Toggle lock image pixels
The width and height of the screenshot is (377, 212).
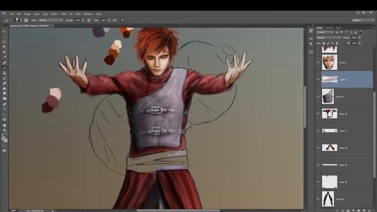pyautogui.click(x=328, y=43)
